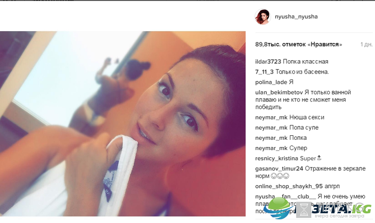
Task: Open neymar_mk profile beside 'Нюша секси'
Action: click(271, 117)
